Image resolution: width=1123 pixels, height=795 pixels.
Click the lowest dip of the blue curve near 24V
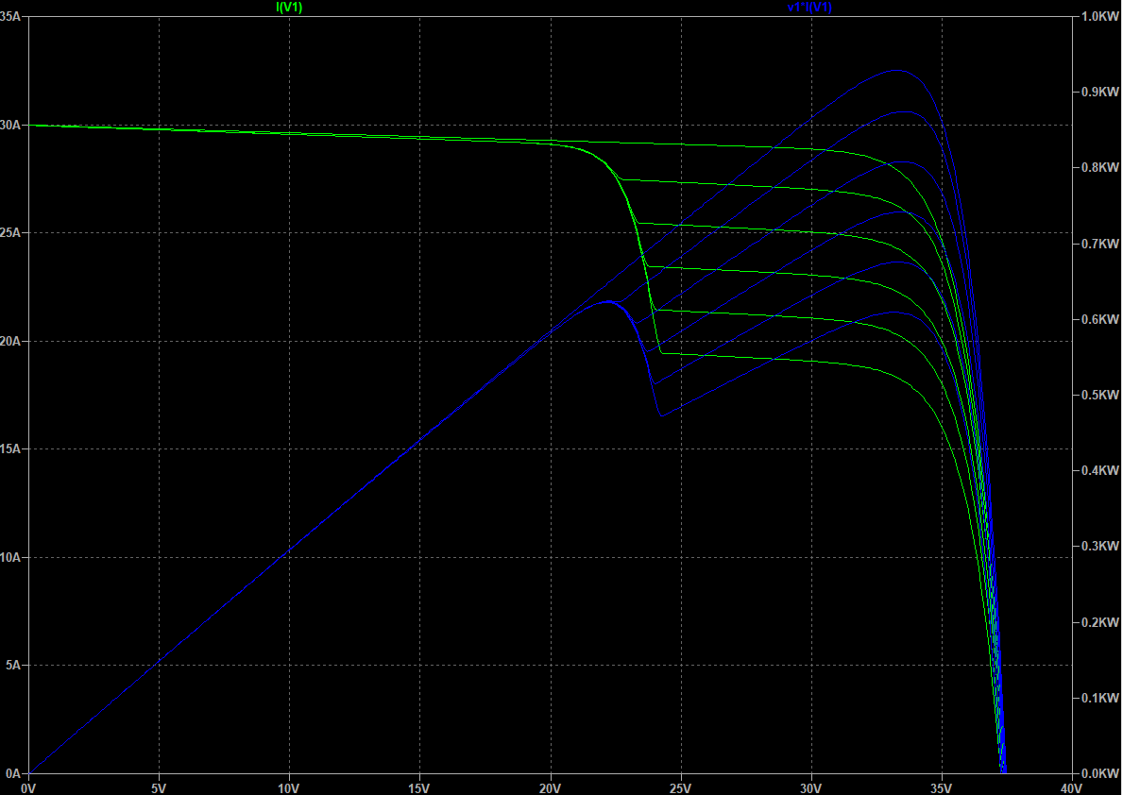(661, 416)
